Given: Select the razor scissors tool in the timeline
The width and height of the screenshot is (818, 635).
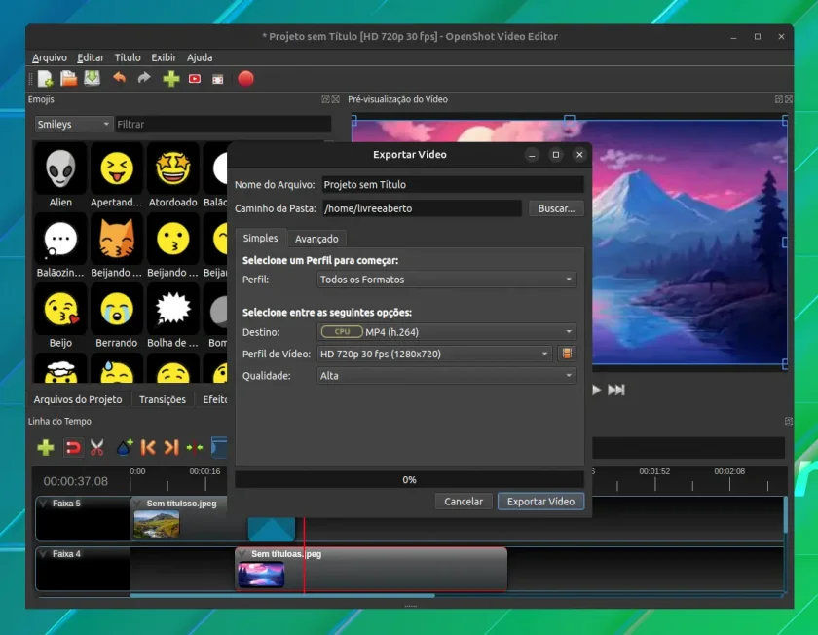Looking at the screenshot, I should tap(97, 447).
